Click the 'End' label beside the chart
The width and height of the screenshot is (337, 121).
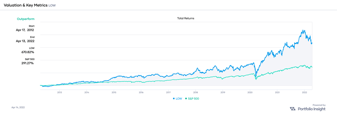(x=32, y=37)
